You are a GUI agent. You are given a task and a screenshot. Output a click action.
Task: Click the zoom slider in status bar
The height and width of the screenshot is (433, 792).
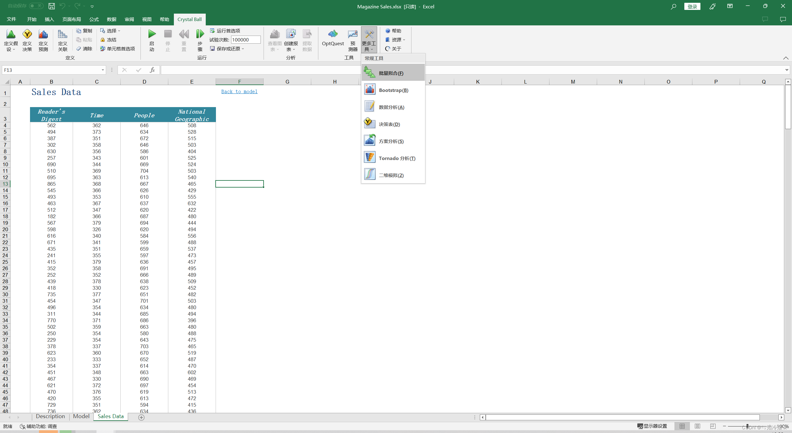pos(747,426)
